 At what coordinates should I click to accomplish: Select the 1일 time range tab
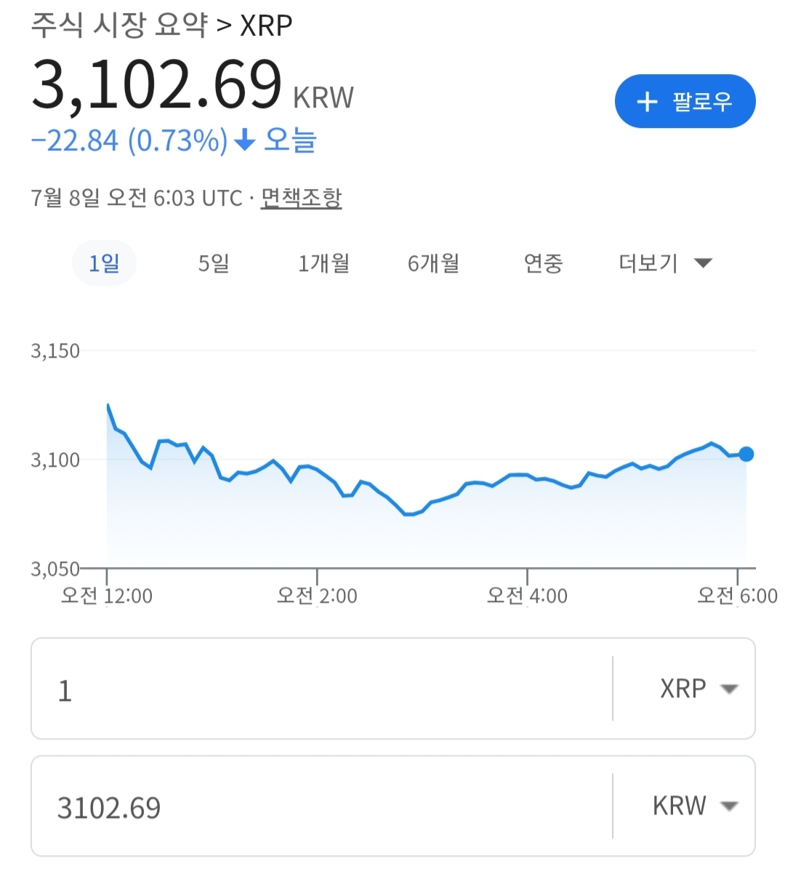point(104,262)
